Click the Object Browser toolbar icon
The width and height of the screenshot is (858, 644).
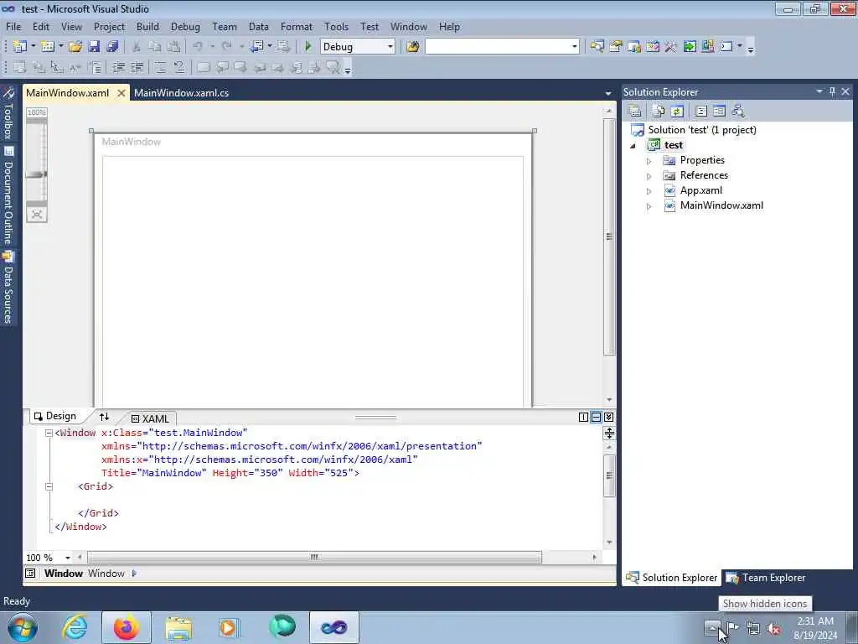(652, 47)
